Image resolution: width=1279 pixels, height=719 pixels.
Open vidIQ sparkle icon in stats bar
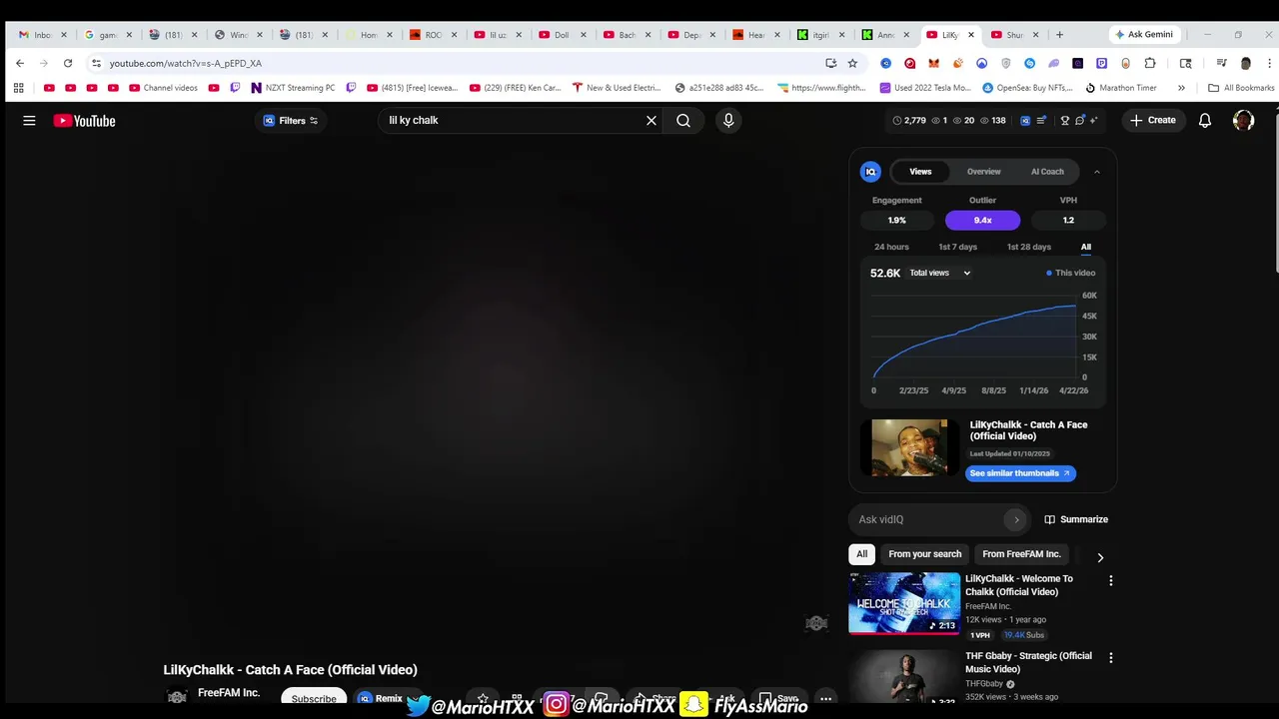(1094, 121)
